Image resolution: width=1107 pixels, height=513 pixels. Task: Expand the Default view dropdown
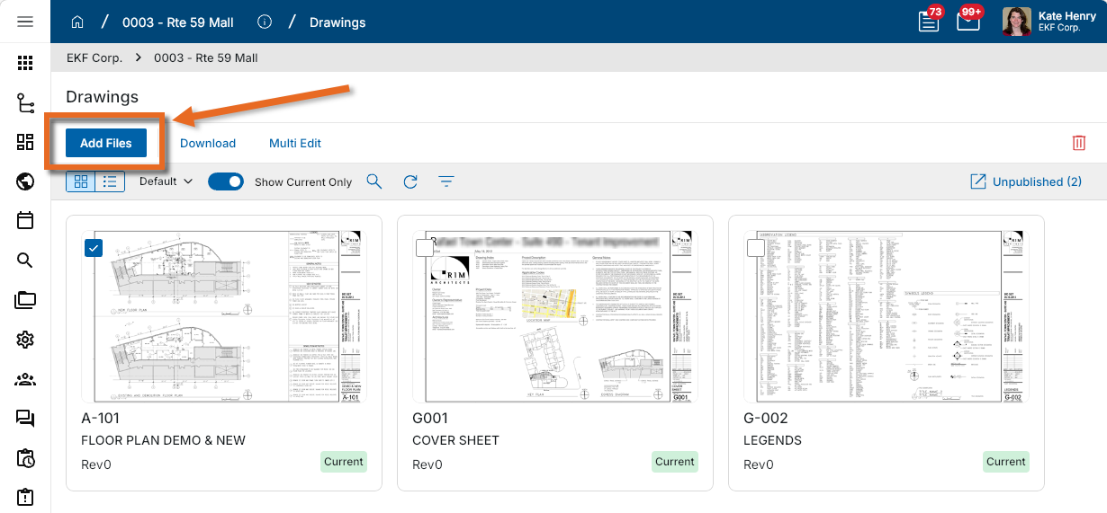click(x=166, y=181)
